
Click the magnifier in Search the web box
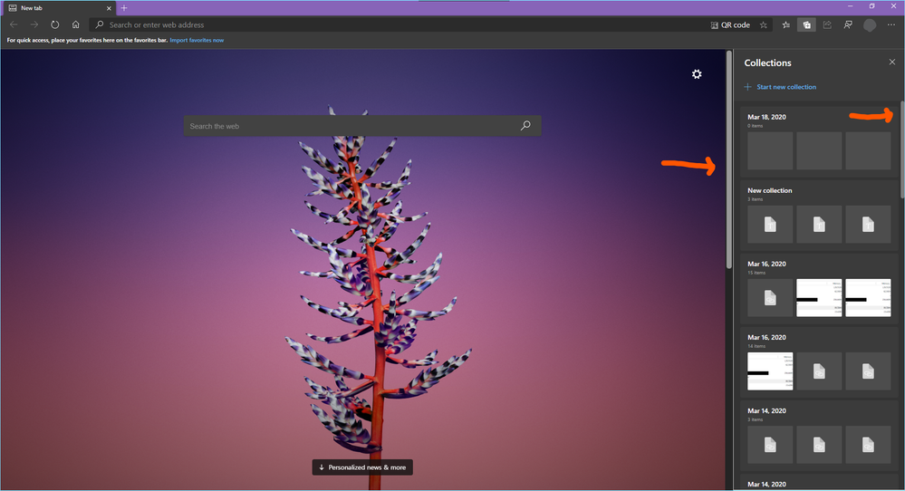pos(525,125)
